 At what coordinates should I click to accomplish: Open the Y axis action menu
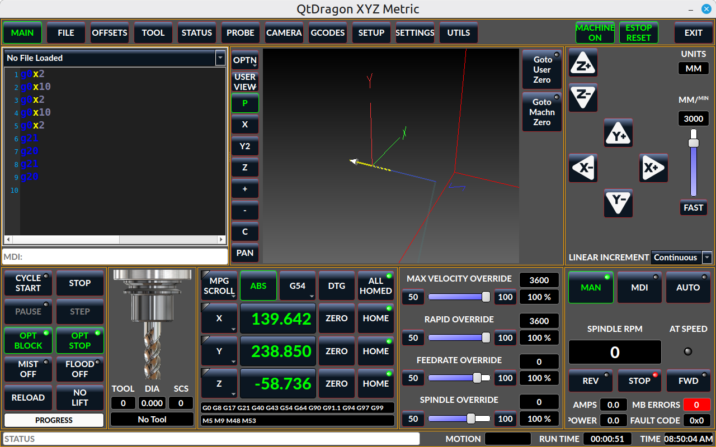pyautogui.click(x=219, y=351)
